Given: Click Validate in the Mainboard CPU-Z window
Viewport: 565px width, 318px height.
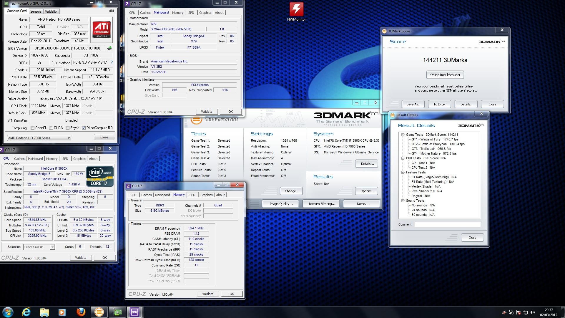Looking at the screenshot, I should tap(207, 112).
